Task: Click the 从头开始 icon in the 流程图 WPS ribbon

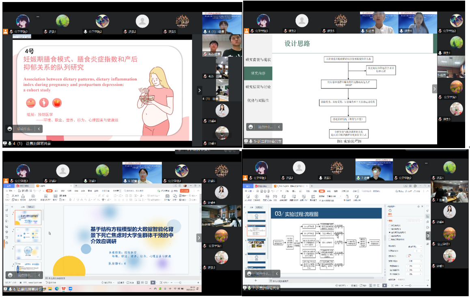Action: (248, 198)
